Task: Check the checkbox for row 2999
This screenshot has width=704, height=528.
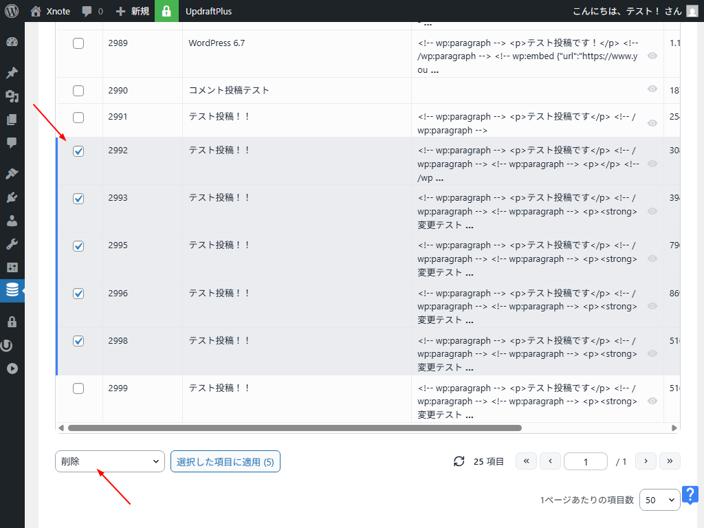Action: coord(78,388)
